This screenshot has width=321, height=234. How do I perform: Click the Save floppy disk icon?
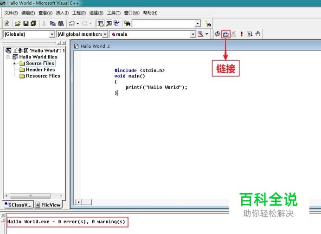26,24
